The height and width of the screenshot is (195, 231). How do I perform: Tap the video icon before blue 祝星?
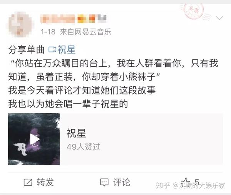tap(52, 50)
